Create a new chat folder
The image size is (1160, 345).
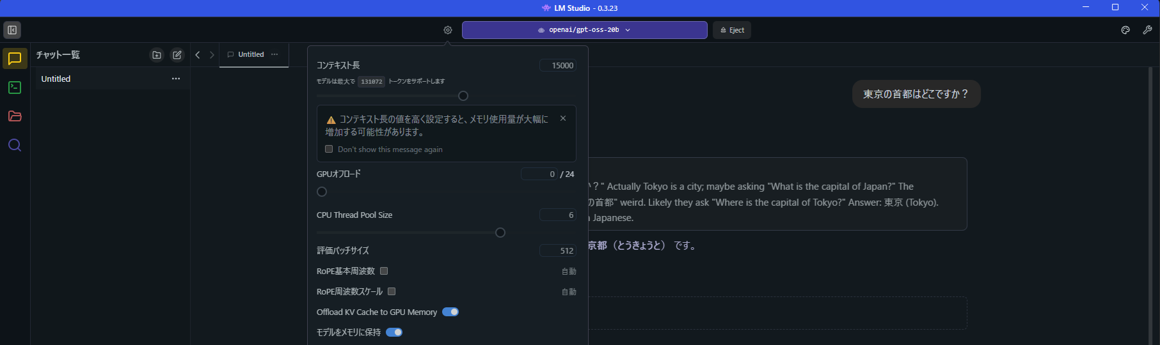[x=157, y=55]
